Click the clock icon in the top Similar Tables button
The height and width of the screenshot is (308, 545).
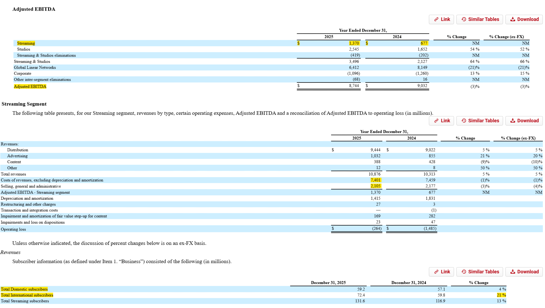(x=464, y=19)
